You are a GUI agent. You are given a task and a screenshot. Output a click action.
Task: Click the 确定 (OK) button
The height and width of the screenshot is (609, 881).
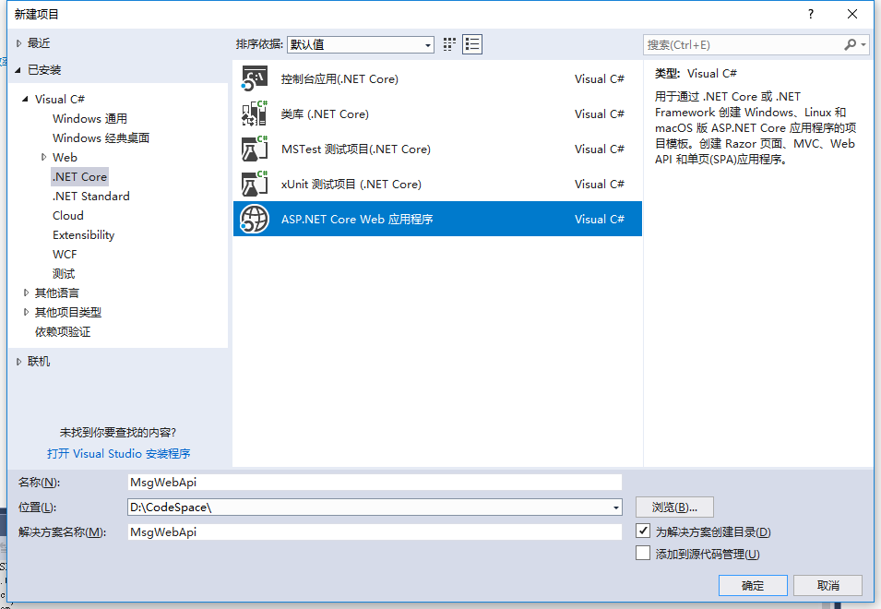pos(753,585)
